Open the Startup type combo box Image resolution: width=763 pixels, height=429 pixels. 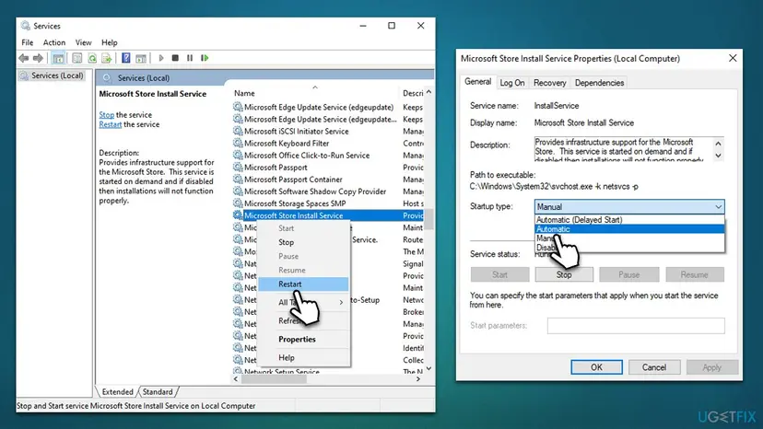pyautogui.click(x=629, y=207)
